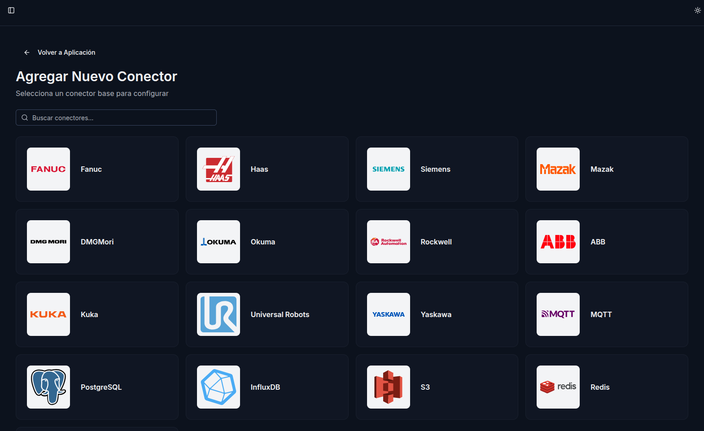Toggle the sidebar panel icon
Image resolution: width=704 pixels, height=431 pixels.
click(x=11, y=10)
